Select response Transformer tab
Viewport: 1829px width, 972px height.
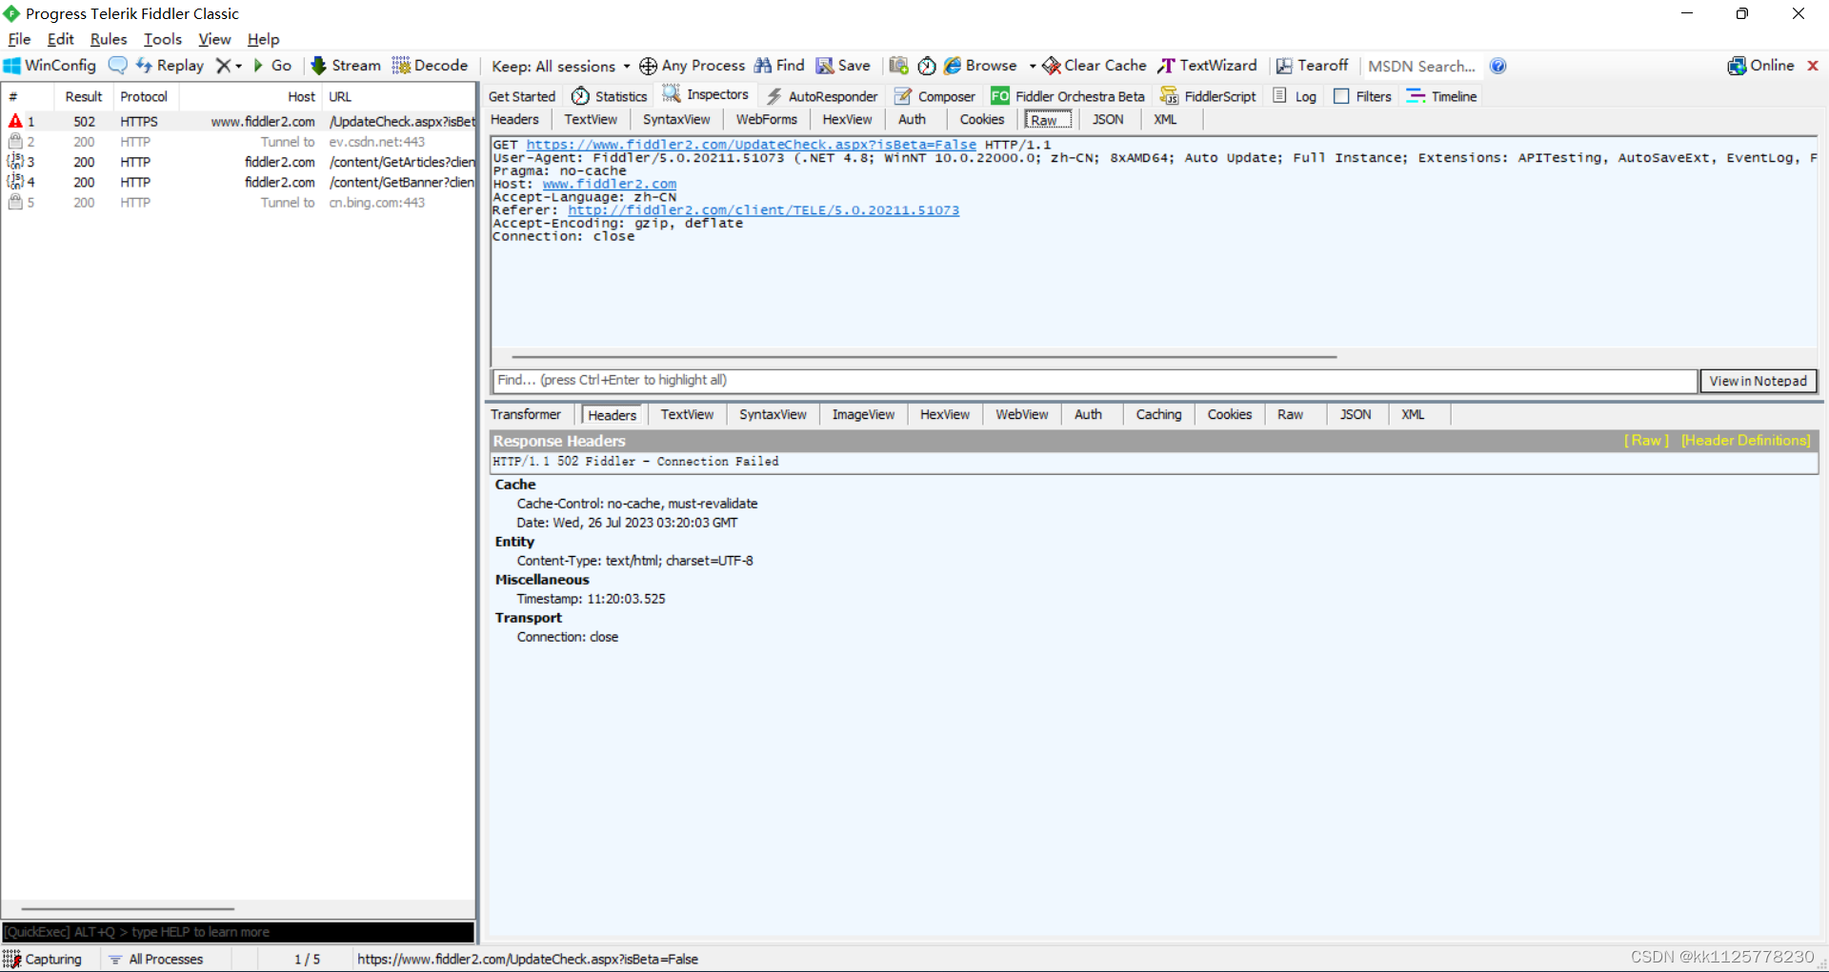click(526, 414)
